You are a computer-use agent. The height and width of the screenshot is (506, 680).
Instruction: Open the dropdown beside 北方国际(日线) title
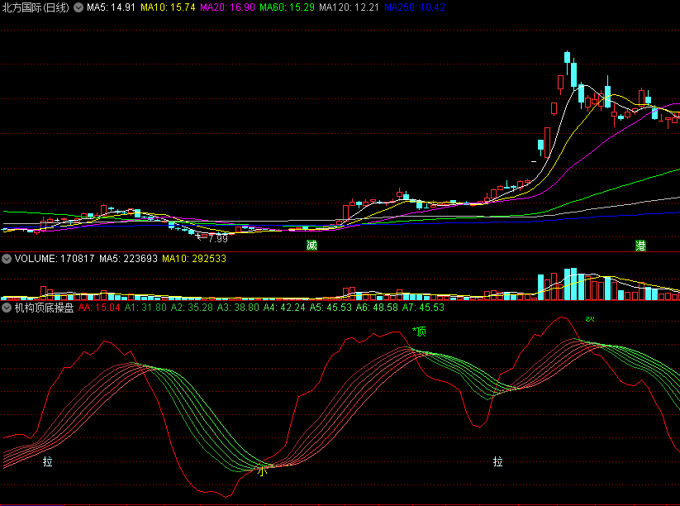coord(78,7)
